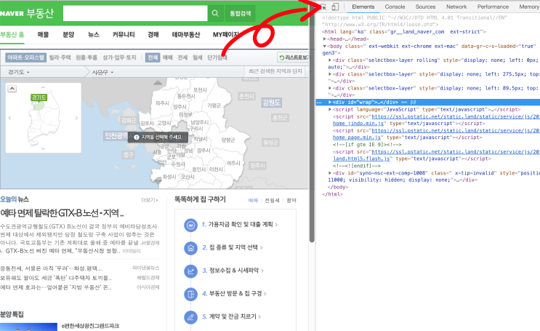540x331 pixels.
Task: Open the 예타 면제 탈락한 GTX-B노선 headline
Action: coord(62,213)
